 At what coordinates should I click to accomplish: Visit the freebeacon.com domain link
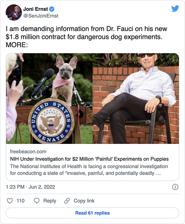[28, 152]
